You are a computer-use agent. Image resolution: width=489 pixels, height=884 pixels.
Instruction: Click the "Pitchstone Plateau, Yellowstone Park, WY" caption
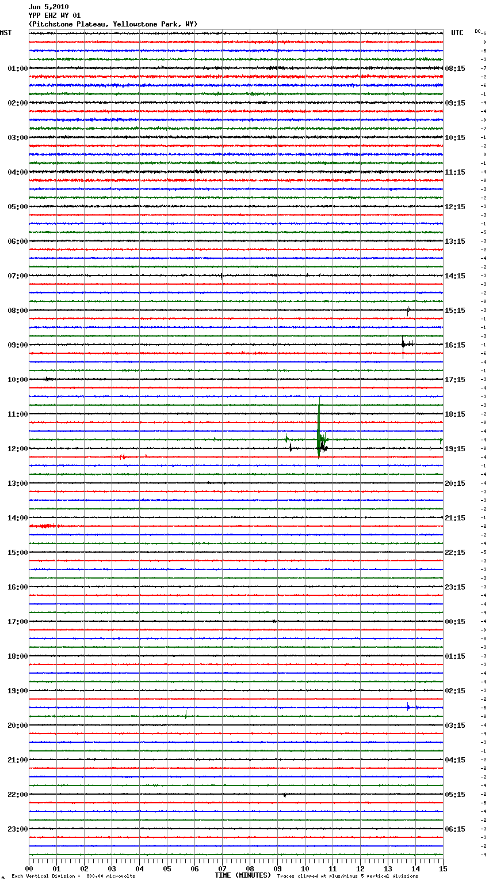coord(113,24)
